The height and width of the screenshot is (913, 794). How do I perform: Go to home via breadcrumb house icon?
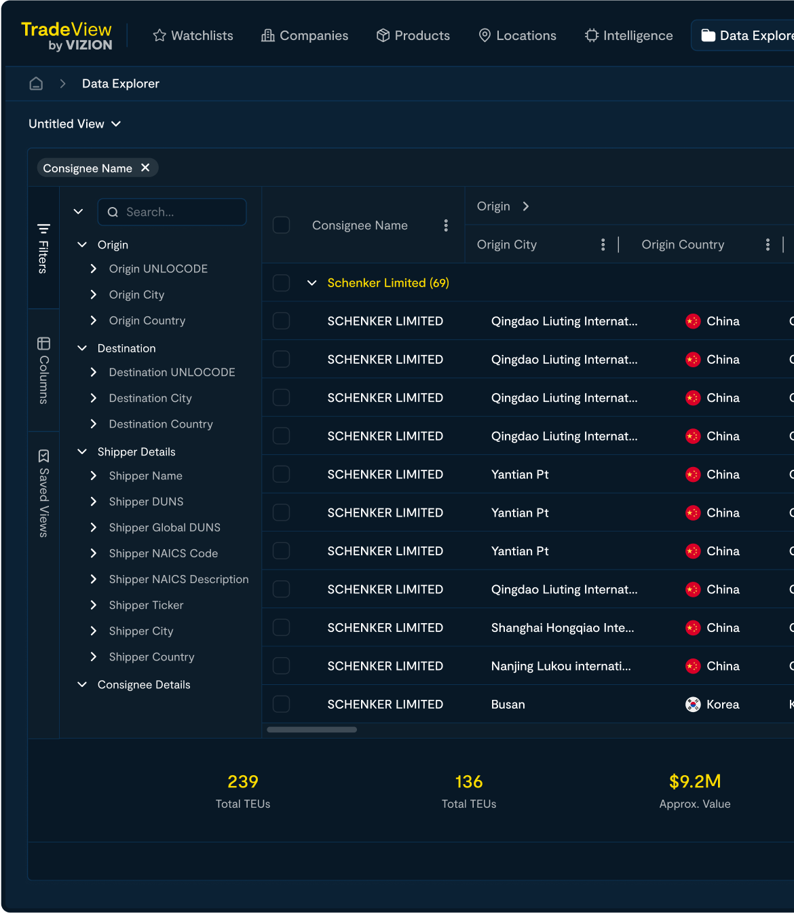coord(36,83)
